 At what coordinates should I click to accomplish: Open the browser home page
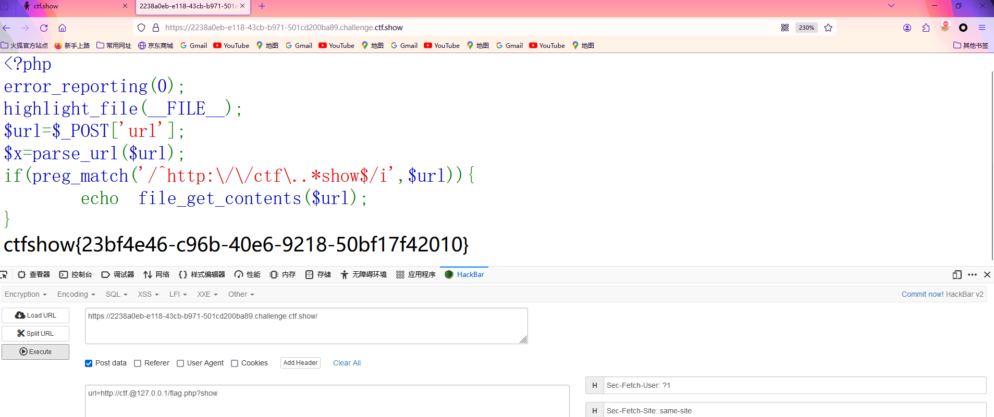(62, 28)
